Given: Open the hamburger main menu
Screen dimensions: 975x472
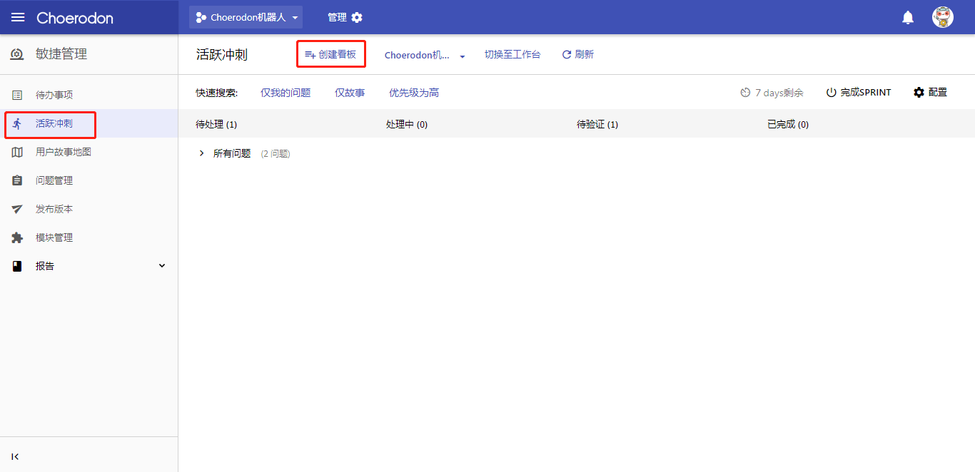Looking at the screenshot, I should [x=18, y=17].
